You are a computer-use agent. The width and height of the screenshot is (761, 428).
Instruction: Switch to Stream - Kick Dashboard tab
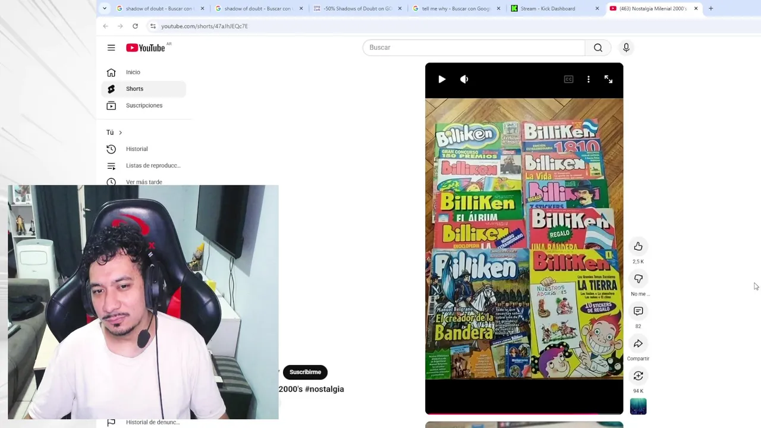point(555,8)
